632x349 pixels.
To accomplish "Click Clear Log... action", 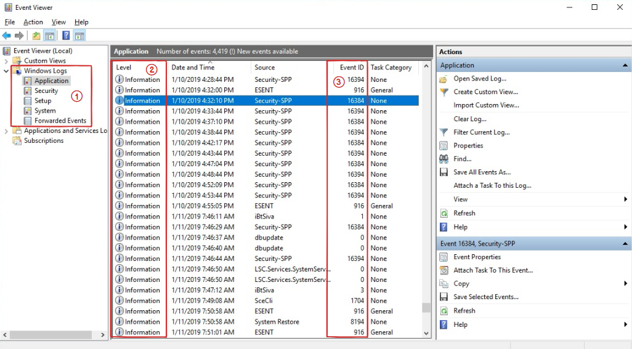I will (469, 119).
